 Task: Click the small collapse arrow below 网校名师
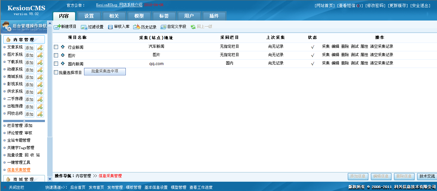(x=24, y=121)
